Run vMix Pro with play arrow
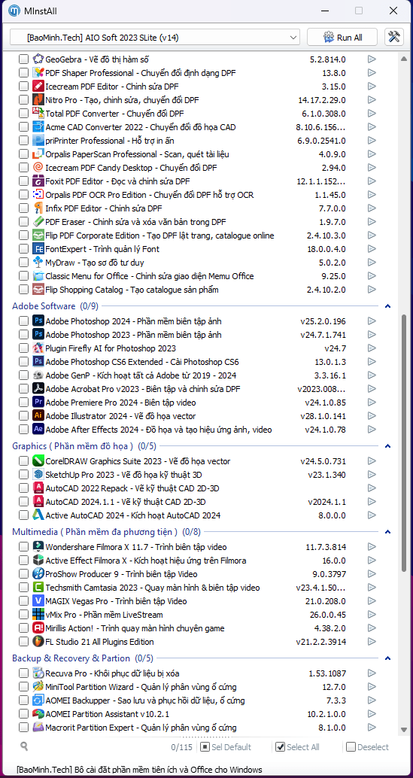The width and height of the screenshot is (413, 778). pyautogui.click(x=372, y=614)
